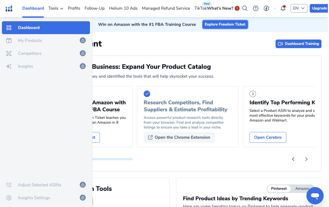Click the Open Cerebro button
329x207 pixels.
[268, 137]
